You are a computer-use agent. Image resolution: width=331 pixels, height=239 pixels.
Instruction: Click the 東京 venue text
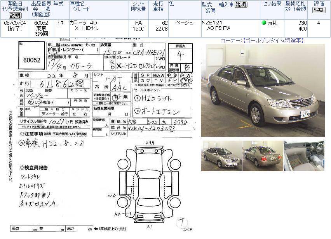pos(41,28)
